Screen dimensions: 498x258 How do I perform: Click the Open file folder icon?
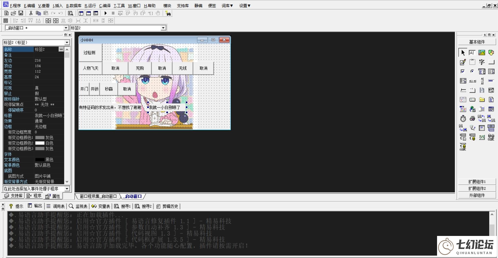tap(13, 13)
